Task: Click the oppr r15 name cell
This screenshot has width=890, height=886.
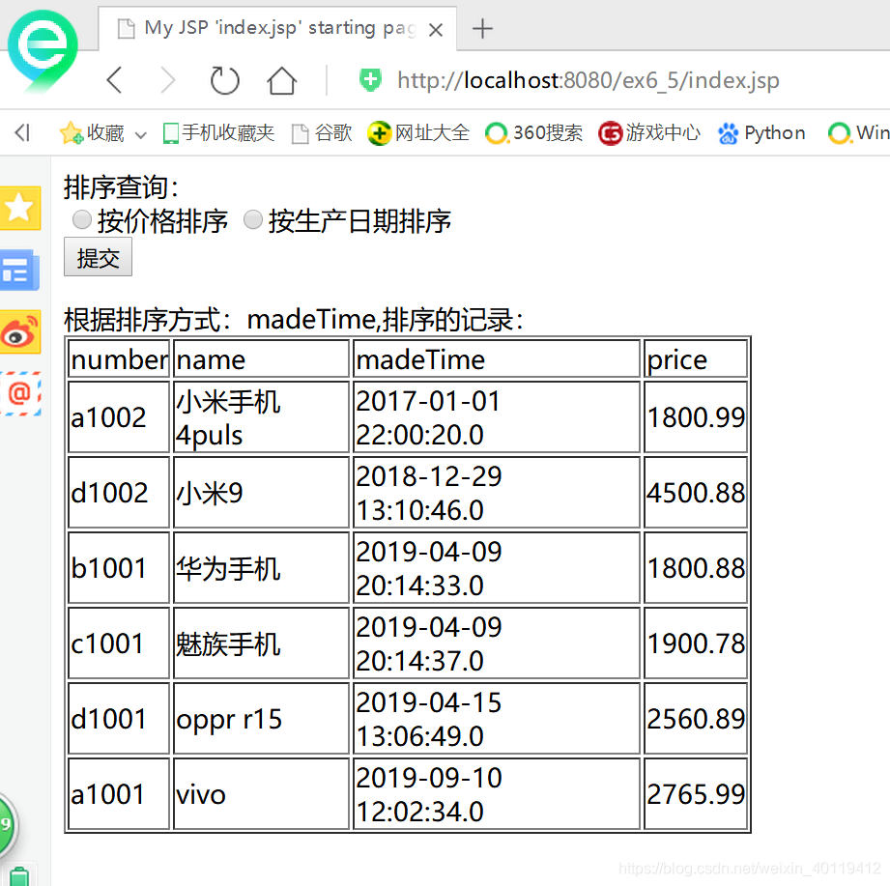Action: (261, 719)
